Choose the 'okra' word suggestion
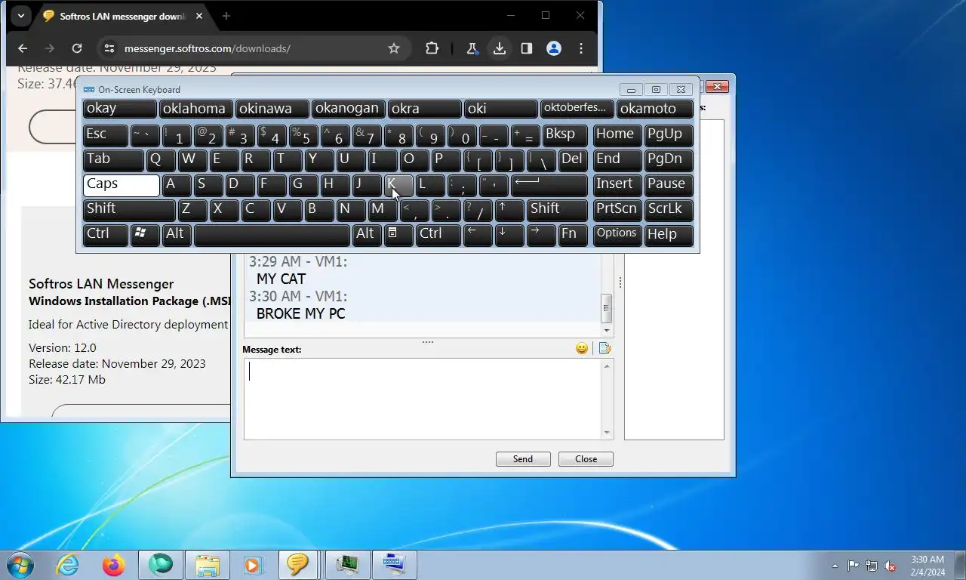 click(424, 110)
